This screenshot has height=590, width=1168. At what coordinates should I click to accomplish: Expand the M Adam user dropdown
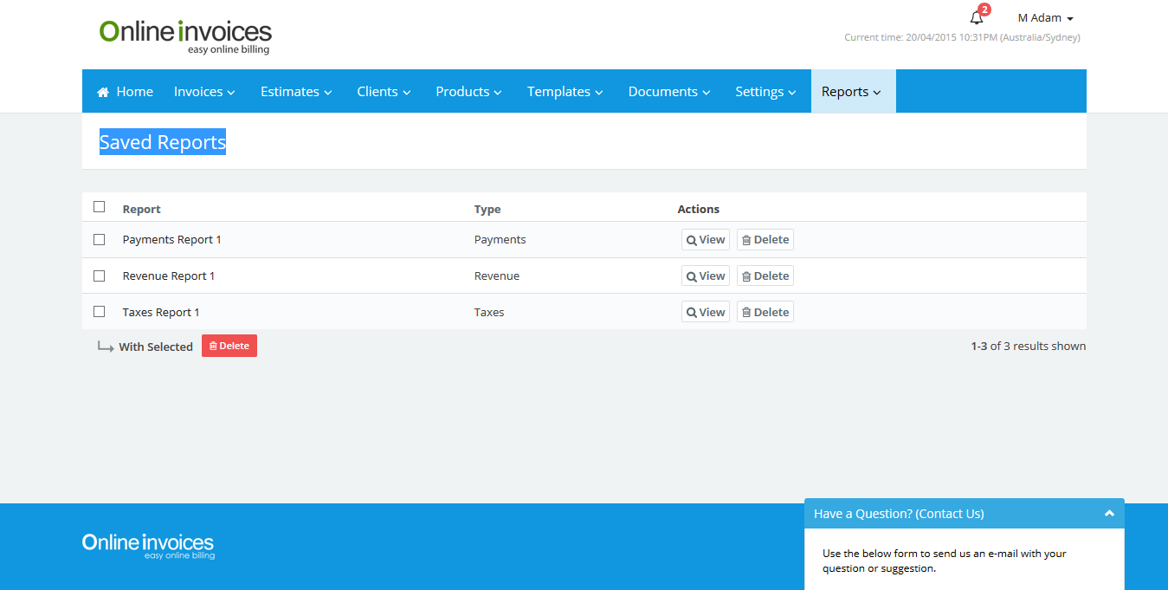[x=1045, y=18]
